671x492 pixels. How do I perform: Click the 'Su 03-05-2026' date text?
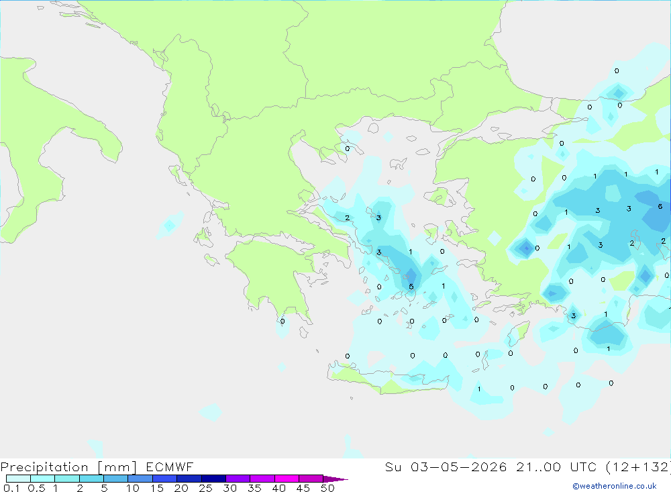[x=446, y=467]
